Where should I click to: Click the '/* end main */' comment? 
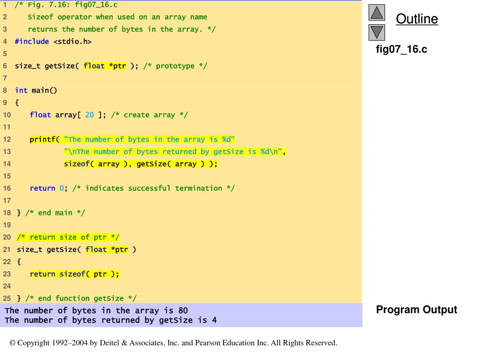55,213
